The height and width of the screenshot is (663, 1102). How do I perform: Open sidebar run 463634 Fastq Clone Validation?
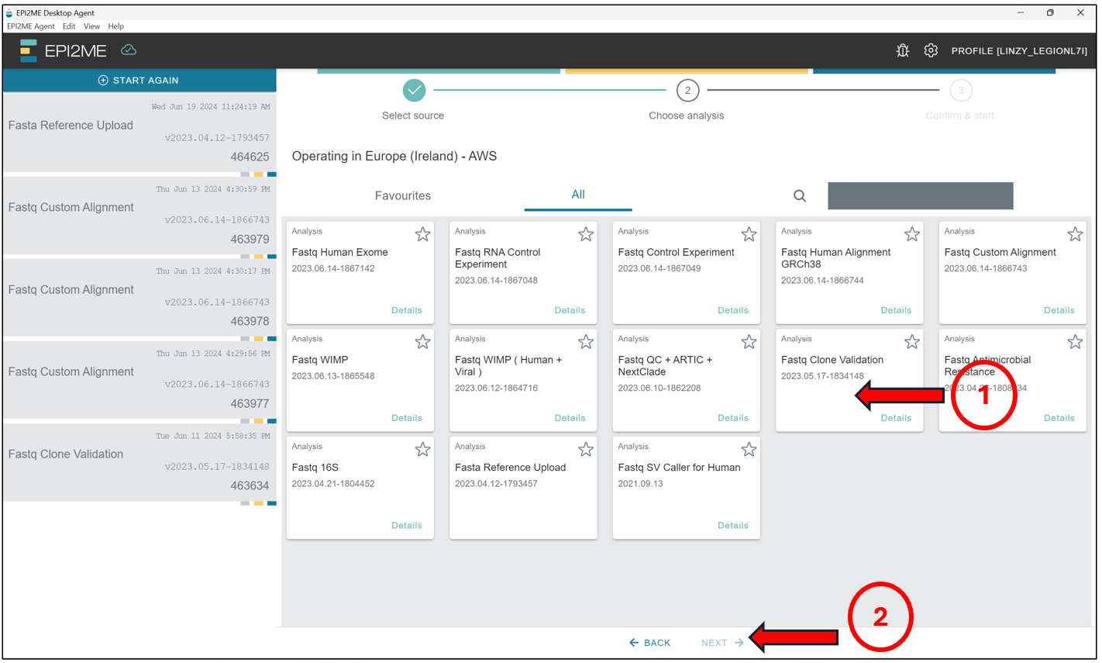[x=139, y=461]
